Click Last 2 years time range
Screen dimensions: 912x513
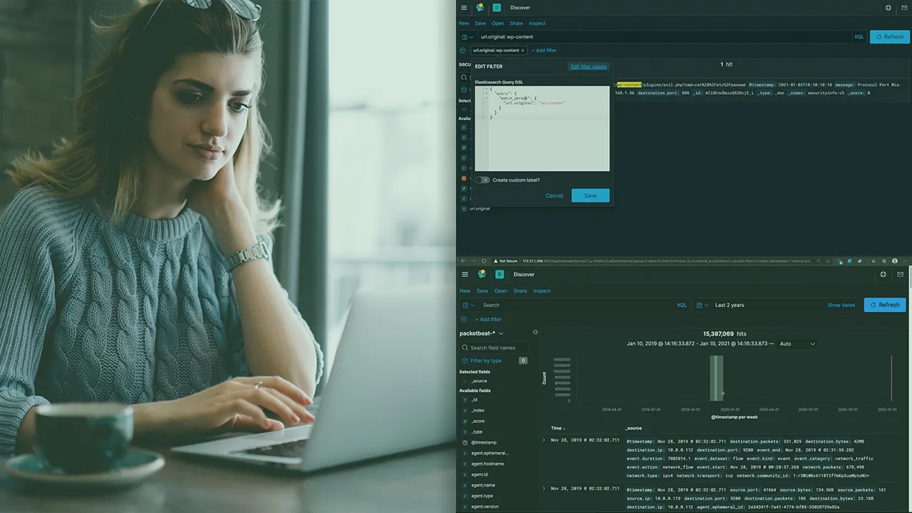730,305
